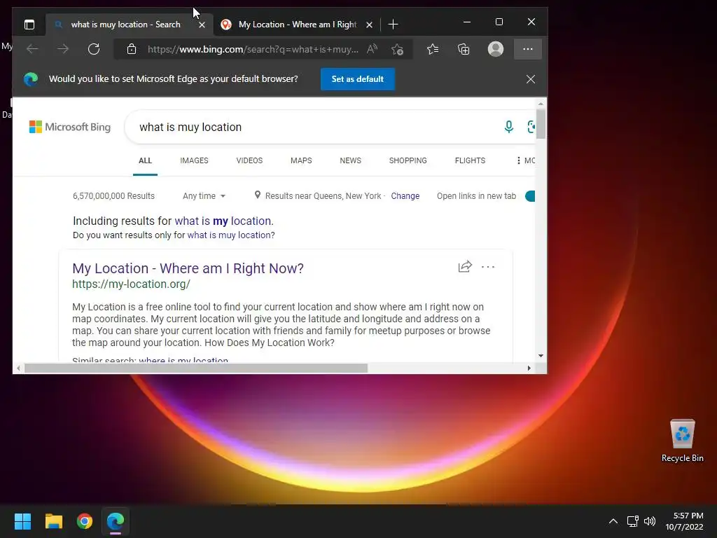Image resolution: width=717 pixels, height=538 pixels.
Task: Click the Edge logo in default browser prompt
Action: tap(31, 79)
